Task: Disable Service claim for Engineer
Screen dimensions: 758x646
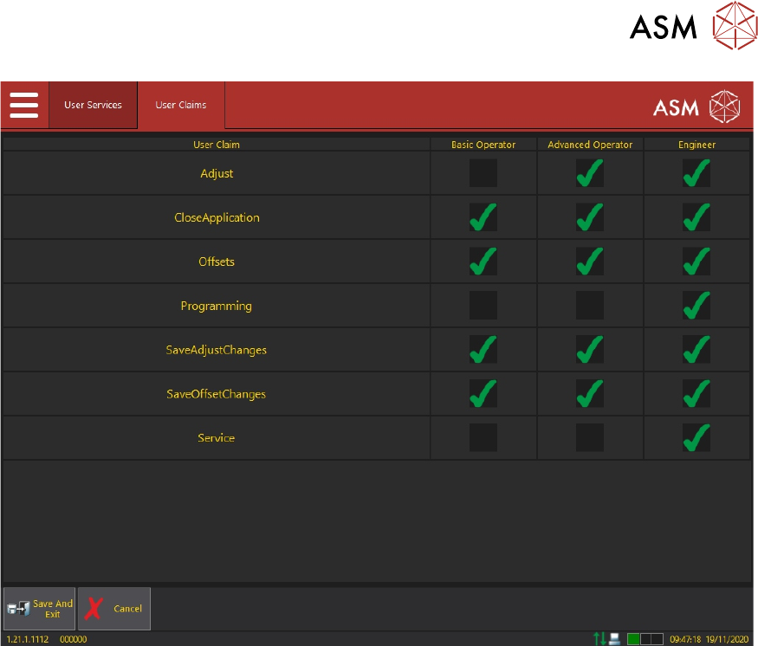Action: pos(696,438)
